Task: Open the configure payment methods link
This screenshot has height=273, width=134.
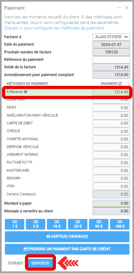Action: coord(54,28)
